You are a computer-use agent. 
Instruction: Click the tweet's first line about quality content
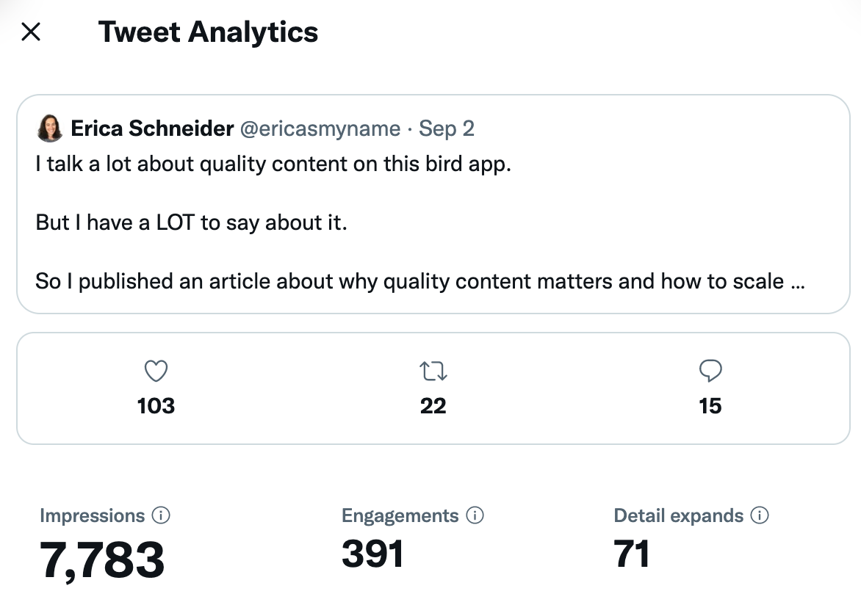pos(273,164)
